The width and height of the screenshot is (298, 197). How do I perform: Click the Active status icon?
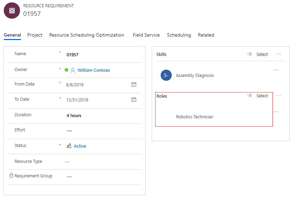[x=69, y=146]
